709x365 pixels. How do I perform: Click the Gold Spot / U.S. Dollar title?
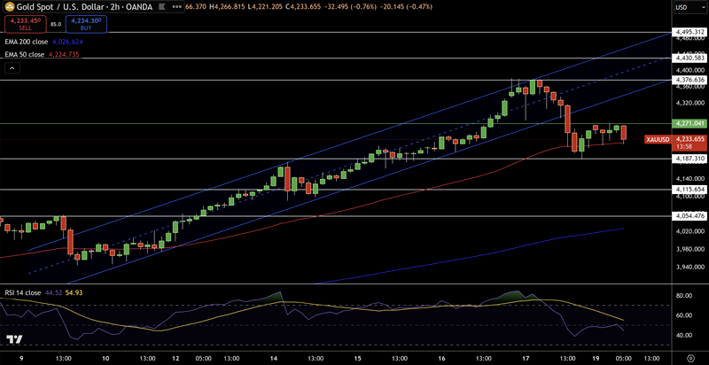60,7
